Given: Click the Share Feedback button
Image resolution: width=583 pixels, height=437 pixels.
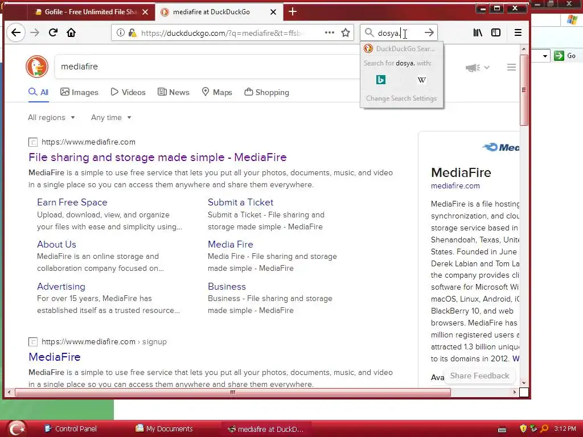Looking at the screenshot, I should [479, 376].
